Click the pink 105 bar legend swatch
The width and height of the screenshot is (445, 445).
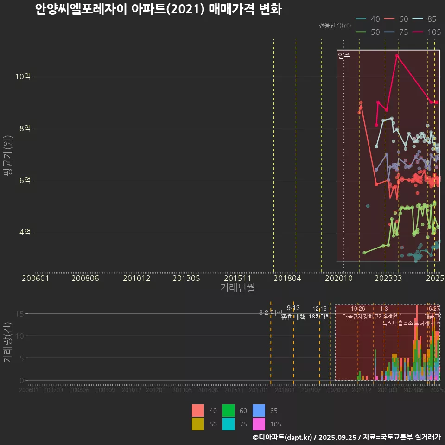[259, 424]
